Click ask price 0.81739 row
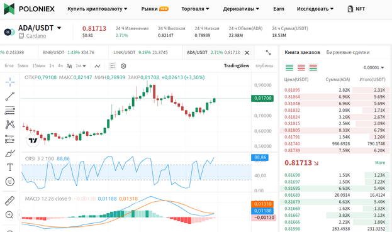This screenshot has width=392, height=232. (335, 150)
